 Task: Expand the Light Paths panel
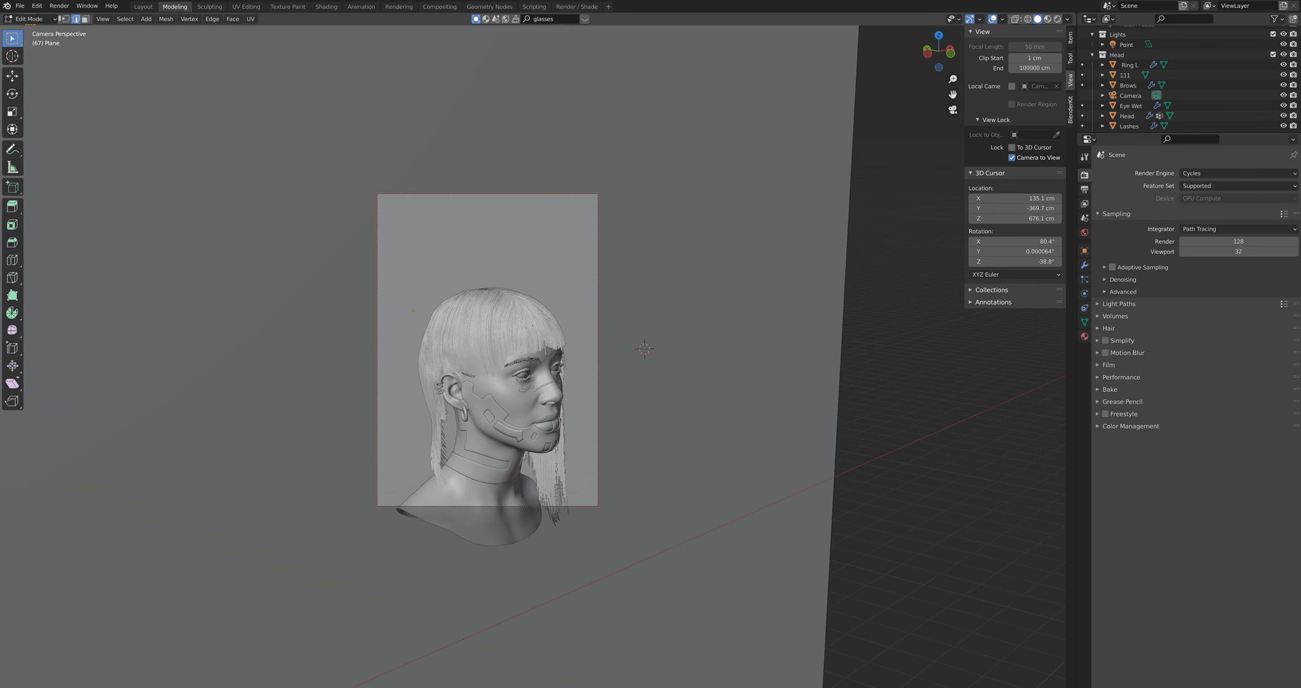click(x=1118, y=304)
